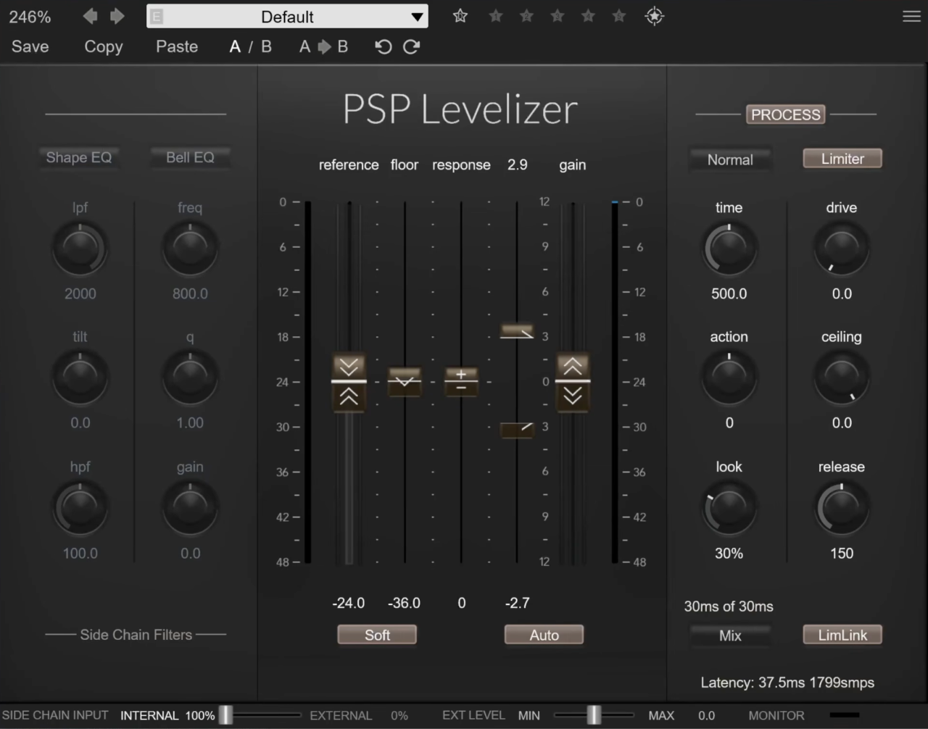Copy settings A to B

point(324,46)
